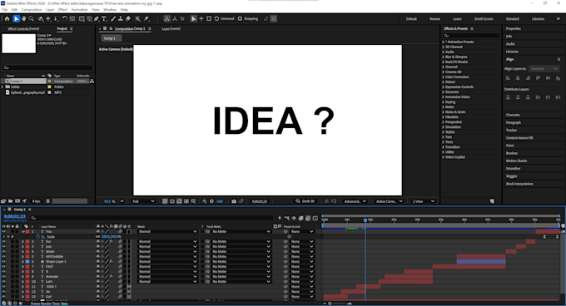Toggle the Graph Editor button in timeline

pyautogui.click(x=315, y=218)
